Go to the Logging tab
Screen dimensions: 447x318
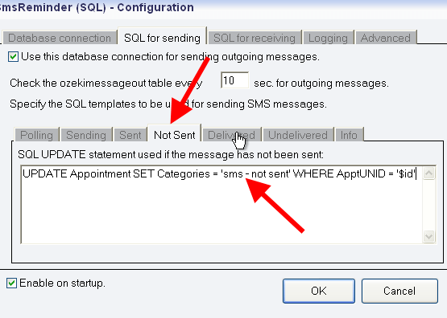[328, 38]
